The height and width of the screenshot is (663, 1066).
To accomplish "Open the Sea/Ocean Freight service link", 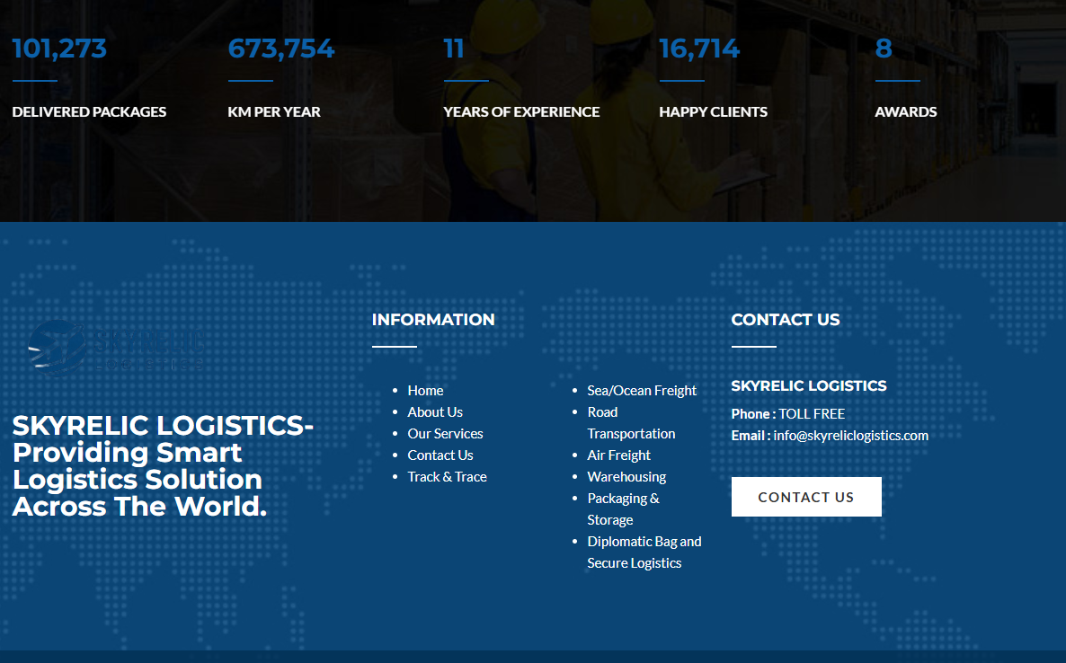I will pyautogui.click(x=642, y=390).
